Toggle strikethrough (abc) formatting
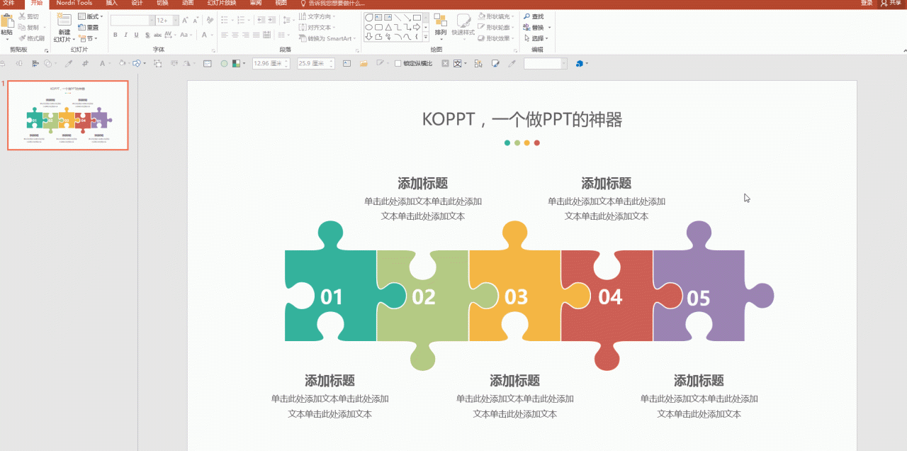 tap(157, 35)
